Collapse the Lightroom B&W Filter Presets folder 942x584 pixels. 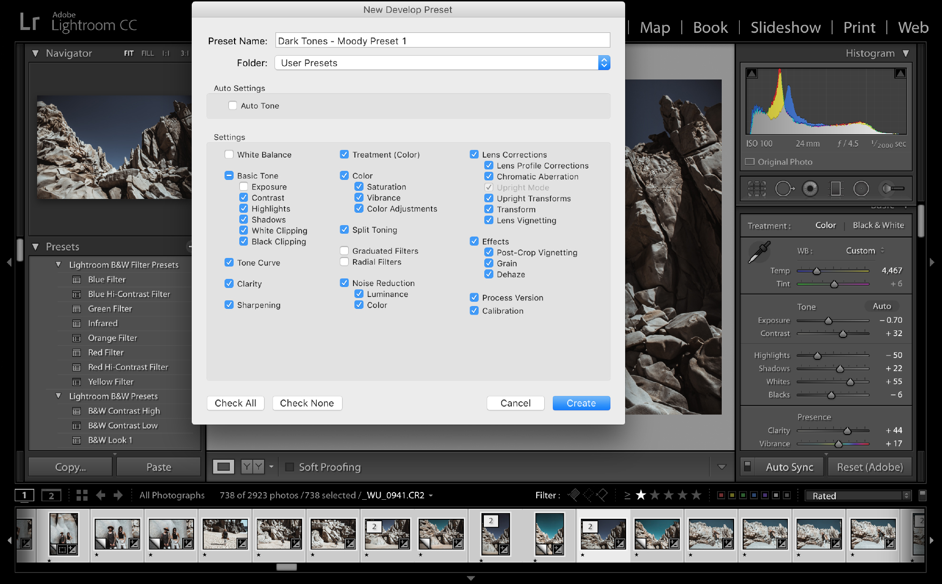tap(59, 265)
